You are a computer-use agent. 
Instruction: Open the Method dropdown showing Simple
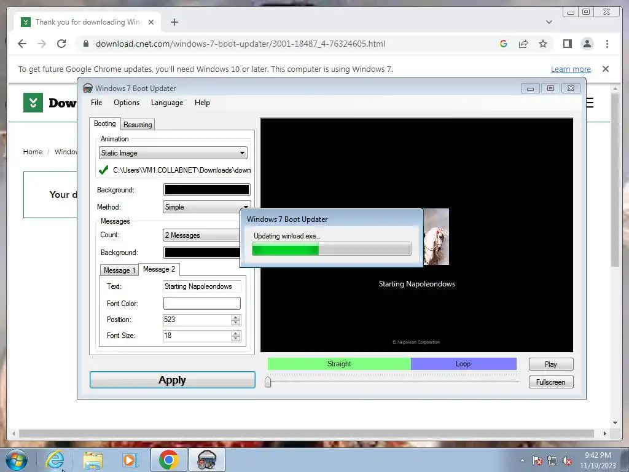pyautogui.click(x=206, y=207)
